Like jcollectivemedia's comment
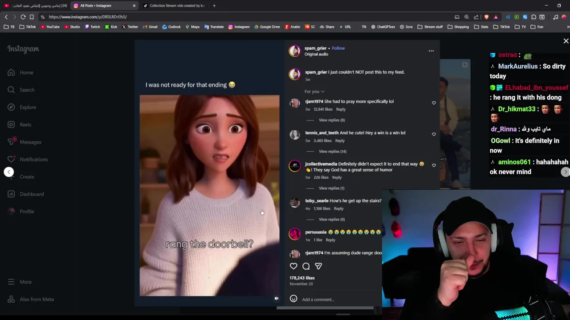 pyautogui.click(x=434, y=165)
